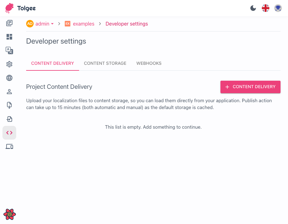Viewport: 288px width, 224px height.
Task: Open the Integrate devices icon in sidebar
Action: [x=9, y=146]
